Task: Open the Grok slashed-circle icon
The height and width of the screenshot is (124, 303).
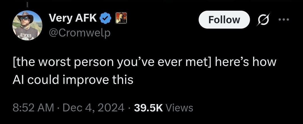Action: click(263, 20)
